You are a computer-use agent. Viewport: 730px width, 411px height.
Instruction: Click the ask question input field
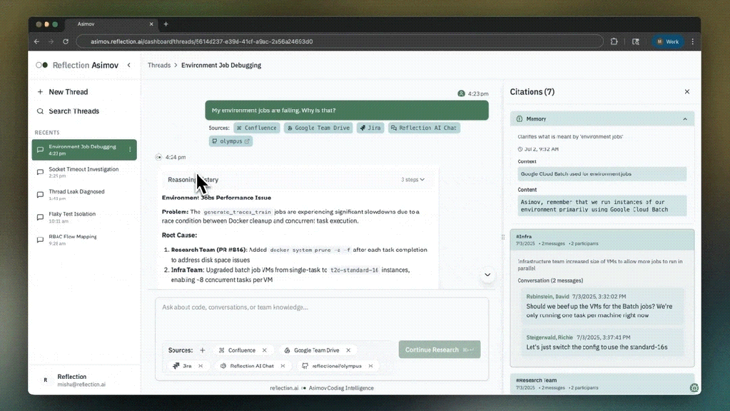(321, 308)
